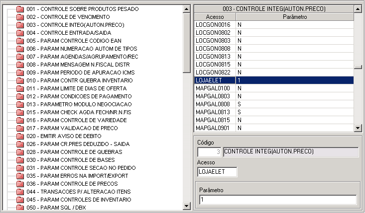
Task: Click folder icon of 036 - PARAM CONTROLE DE PRECOS
Action: (20, 184)
